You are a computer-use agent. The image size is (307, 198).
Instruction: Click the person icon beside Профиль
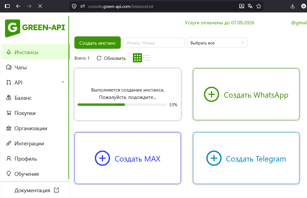pos(9,158)
